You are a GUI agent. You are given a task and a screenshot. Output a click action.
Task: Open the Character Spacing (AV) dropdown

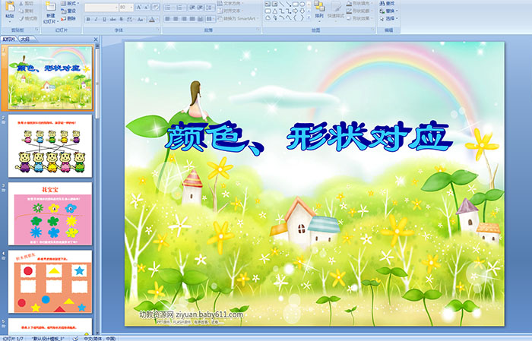(x=131, y=19)
